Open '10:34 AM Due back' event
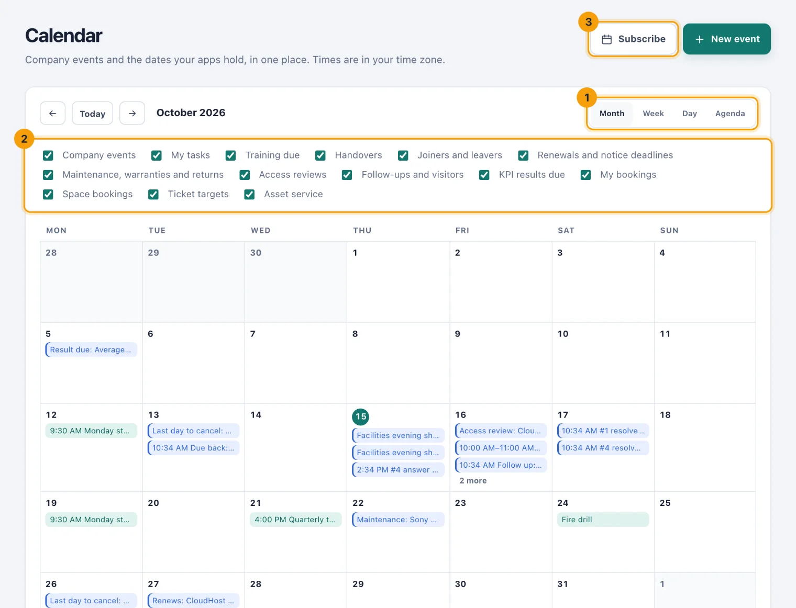 click(193, 448)
